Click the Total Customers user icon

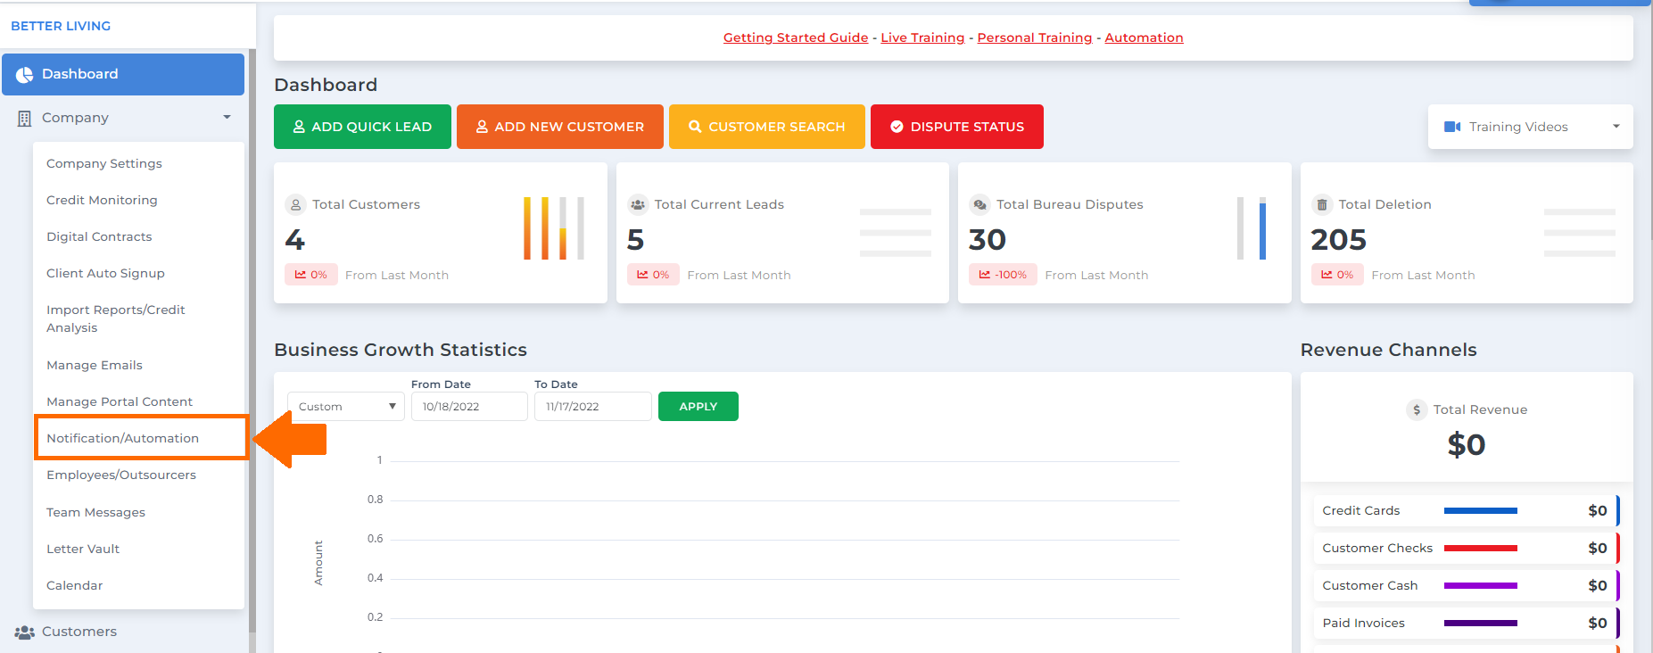295,204
